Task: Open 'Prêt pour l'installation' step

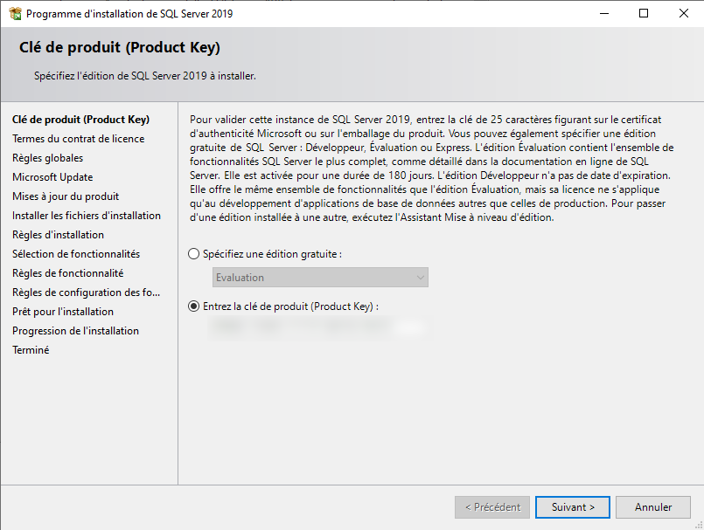Action: 62,312
